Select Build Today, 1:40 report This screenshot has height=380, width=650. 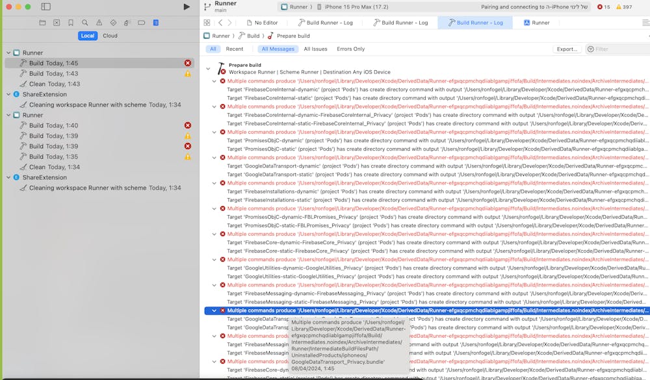click(x=99, y=125)
